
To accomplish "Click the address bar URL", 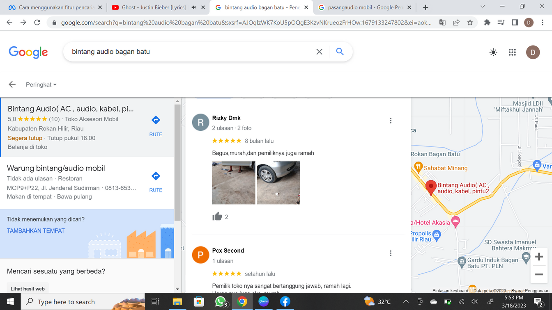I will point(246,23).
